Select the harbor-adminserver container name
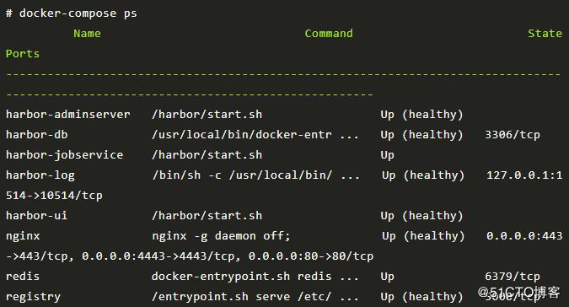This screenshot has height=307, width=569. pyautogui.click(x=68, y=115)
